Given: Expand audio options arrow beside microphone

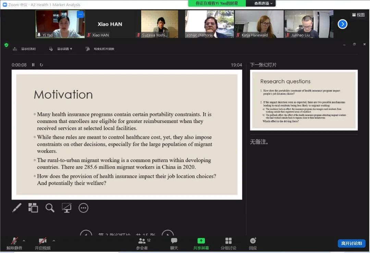Looking at the screenshot, I should point(24,241).
